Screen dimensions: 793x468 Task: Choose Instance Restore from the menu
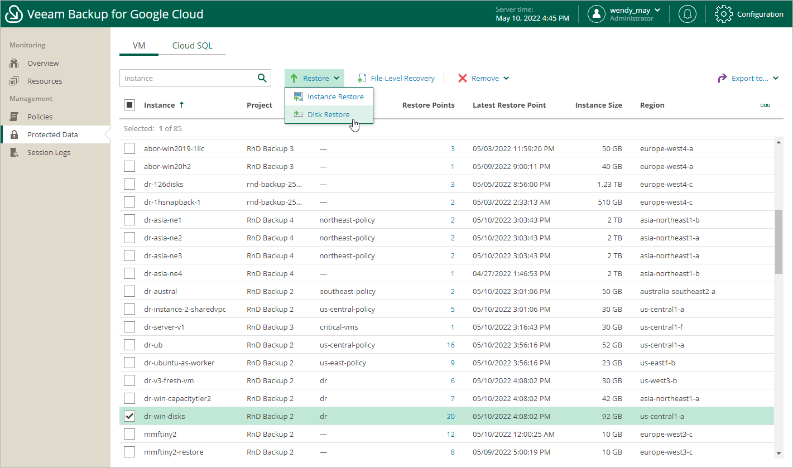coord(329,97)
